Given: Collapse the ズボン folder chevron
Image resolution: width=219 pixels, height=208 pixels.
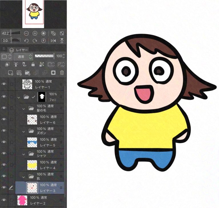Looking at the screenshot, I should coord(24,132).
